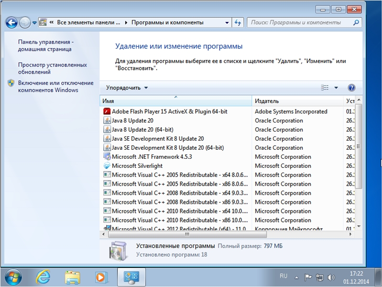Select Visual C++ 2008 Redistributable x64 entry
This screenshot has width=382, height=287.
pyautogui.click(x=180, y=193)
